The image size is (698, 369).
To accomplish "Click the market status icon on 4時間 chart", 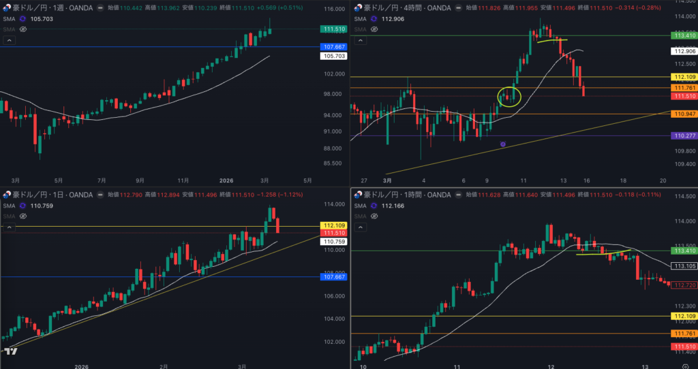I will click(x=459, y=8).
